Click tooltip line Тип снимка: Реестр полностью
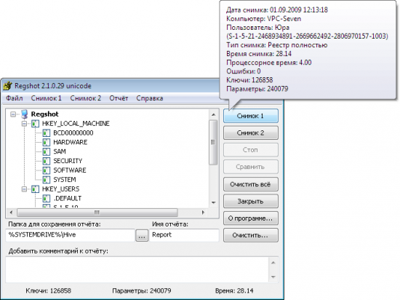 click(277, 45)
